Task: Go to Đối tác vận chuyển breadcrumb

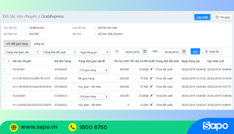Action: pos(20,16)
